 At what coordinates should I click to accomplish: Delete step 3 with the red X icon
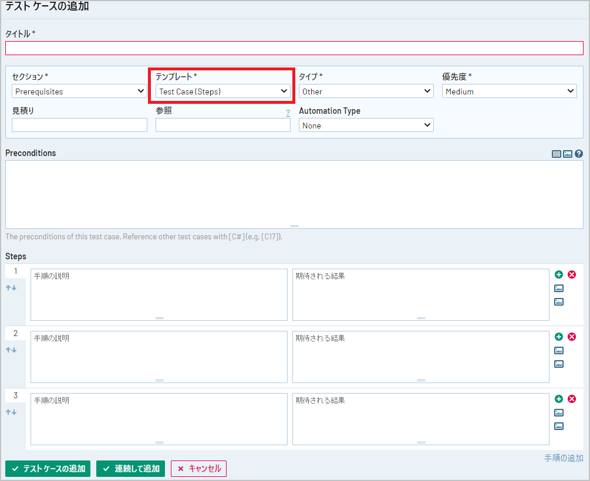pos(572,399)
